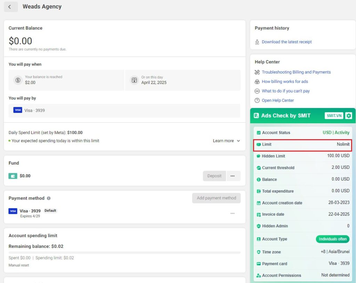Image resolution: width=356 pixels, height=283 pixels.
Task: Click the Payment card icon
Action: click(x=259, y=264)
